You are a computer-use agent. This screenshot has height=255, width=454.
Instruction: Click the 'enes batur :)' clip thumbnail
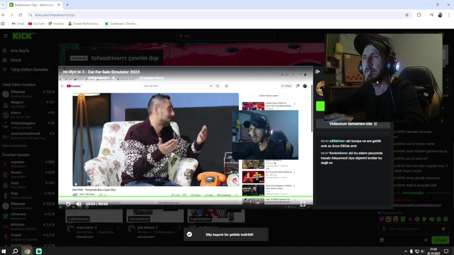[x=94, y=215]
